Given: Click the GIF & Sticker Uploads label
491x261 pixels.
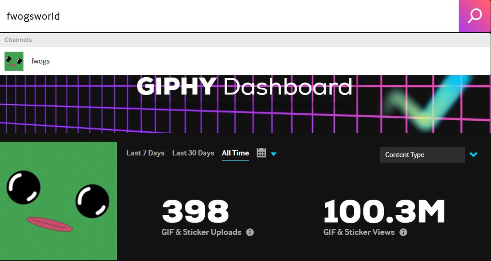Looking at the screenshot, I should (201, 232).
